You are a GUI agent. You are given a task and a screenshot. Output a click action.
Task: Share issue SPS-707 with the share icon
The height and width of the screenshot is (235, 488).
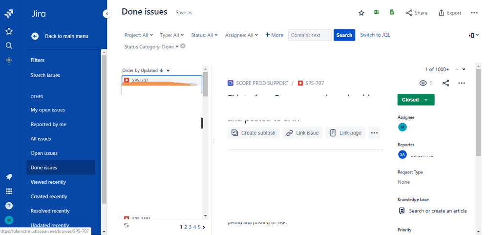click(x=446, y=83)
